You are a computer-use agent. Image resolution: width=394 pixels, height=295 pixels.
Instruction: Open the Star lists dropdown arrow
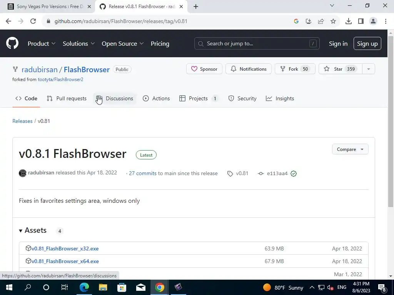click(369, 69)
